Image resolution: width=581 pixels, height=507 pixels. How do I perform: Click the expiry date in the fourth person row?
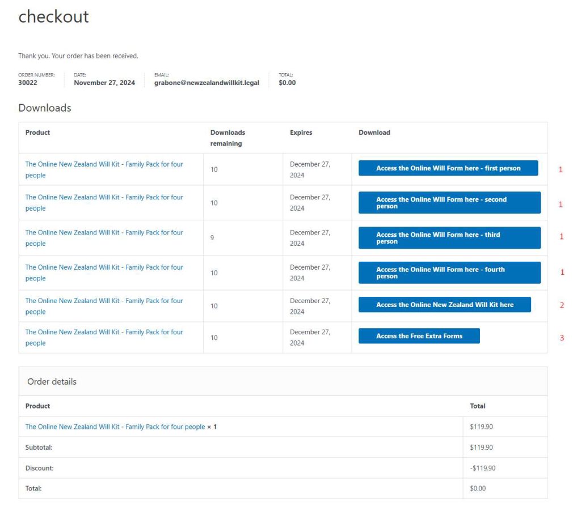click(310, 272)
